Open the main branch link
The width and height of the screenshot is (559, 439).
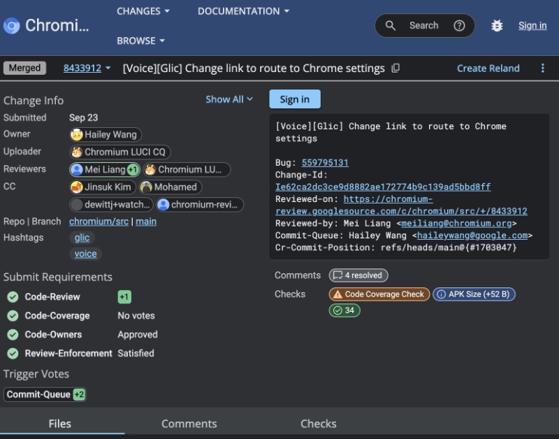tap(146, 222)
